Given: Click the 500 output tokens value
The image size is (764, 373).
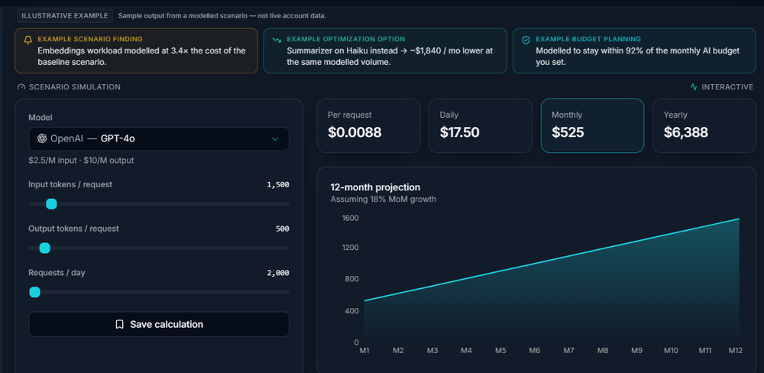Looking at the screenshot, I should pos(282,229).
